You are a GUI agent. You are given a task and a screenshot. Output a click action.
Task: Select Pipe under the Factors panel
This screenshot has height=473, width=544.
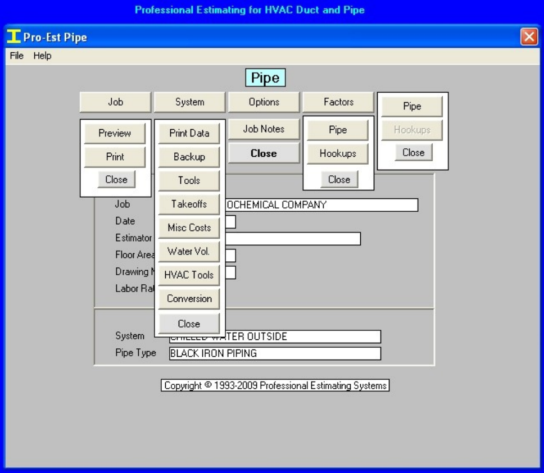coord(337,130)
